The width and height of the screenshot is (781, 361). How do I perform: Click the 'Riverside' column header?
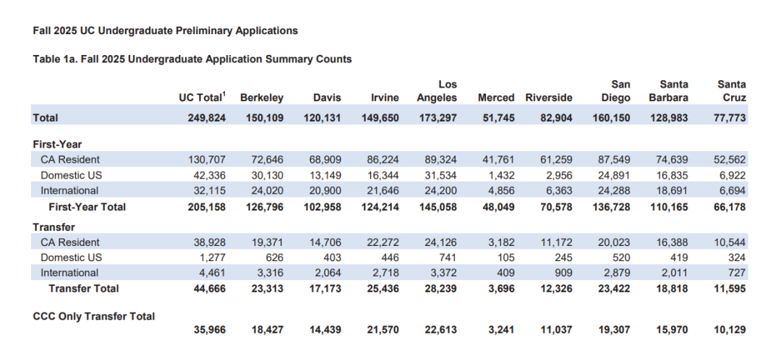pos(548,98)
